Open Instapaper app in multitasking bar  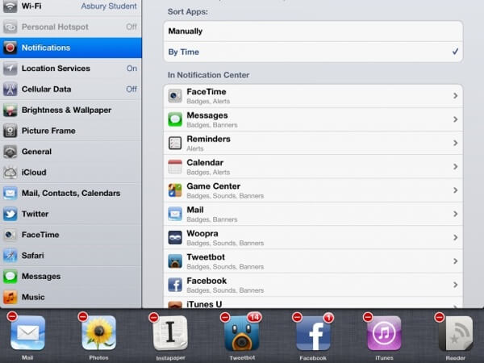[170, 333]
